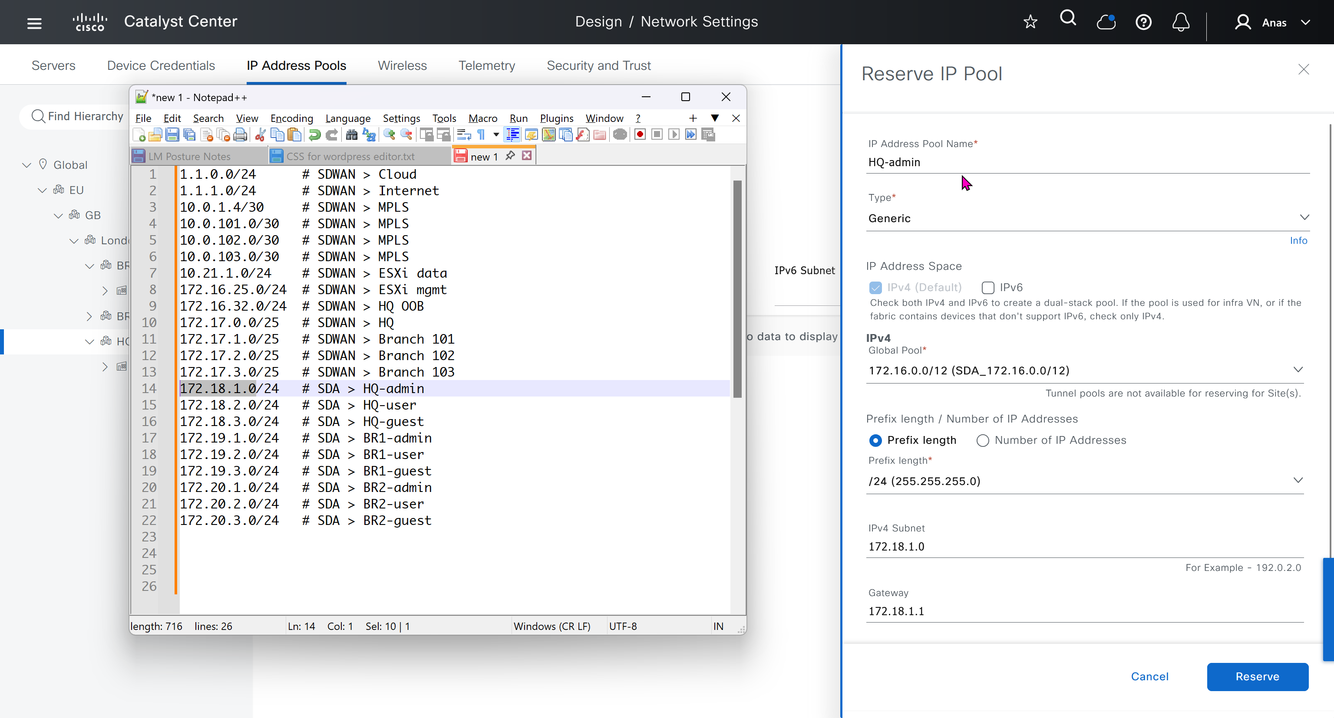Viewport: 1334px width, 718px height.
Task: Select the Prefix length radio button
Action: tap(875, 440)
